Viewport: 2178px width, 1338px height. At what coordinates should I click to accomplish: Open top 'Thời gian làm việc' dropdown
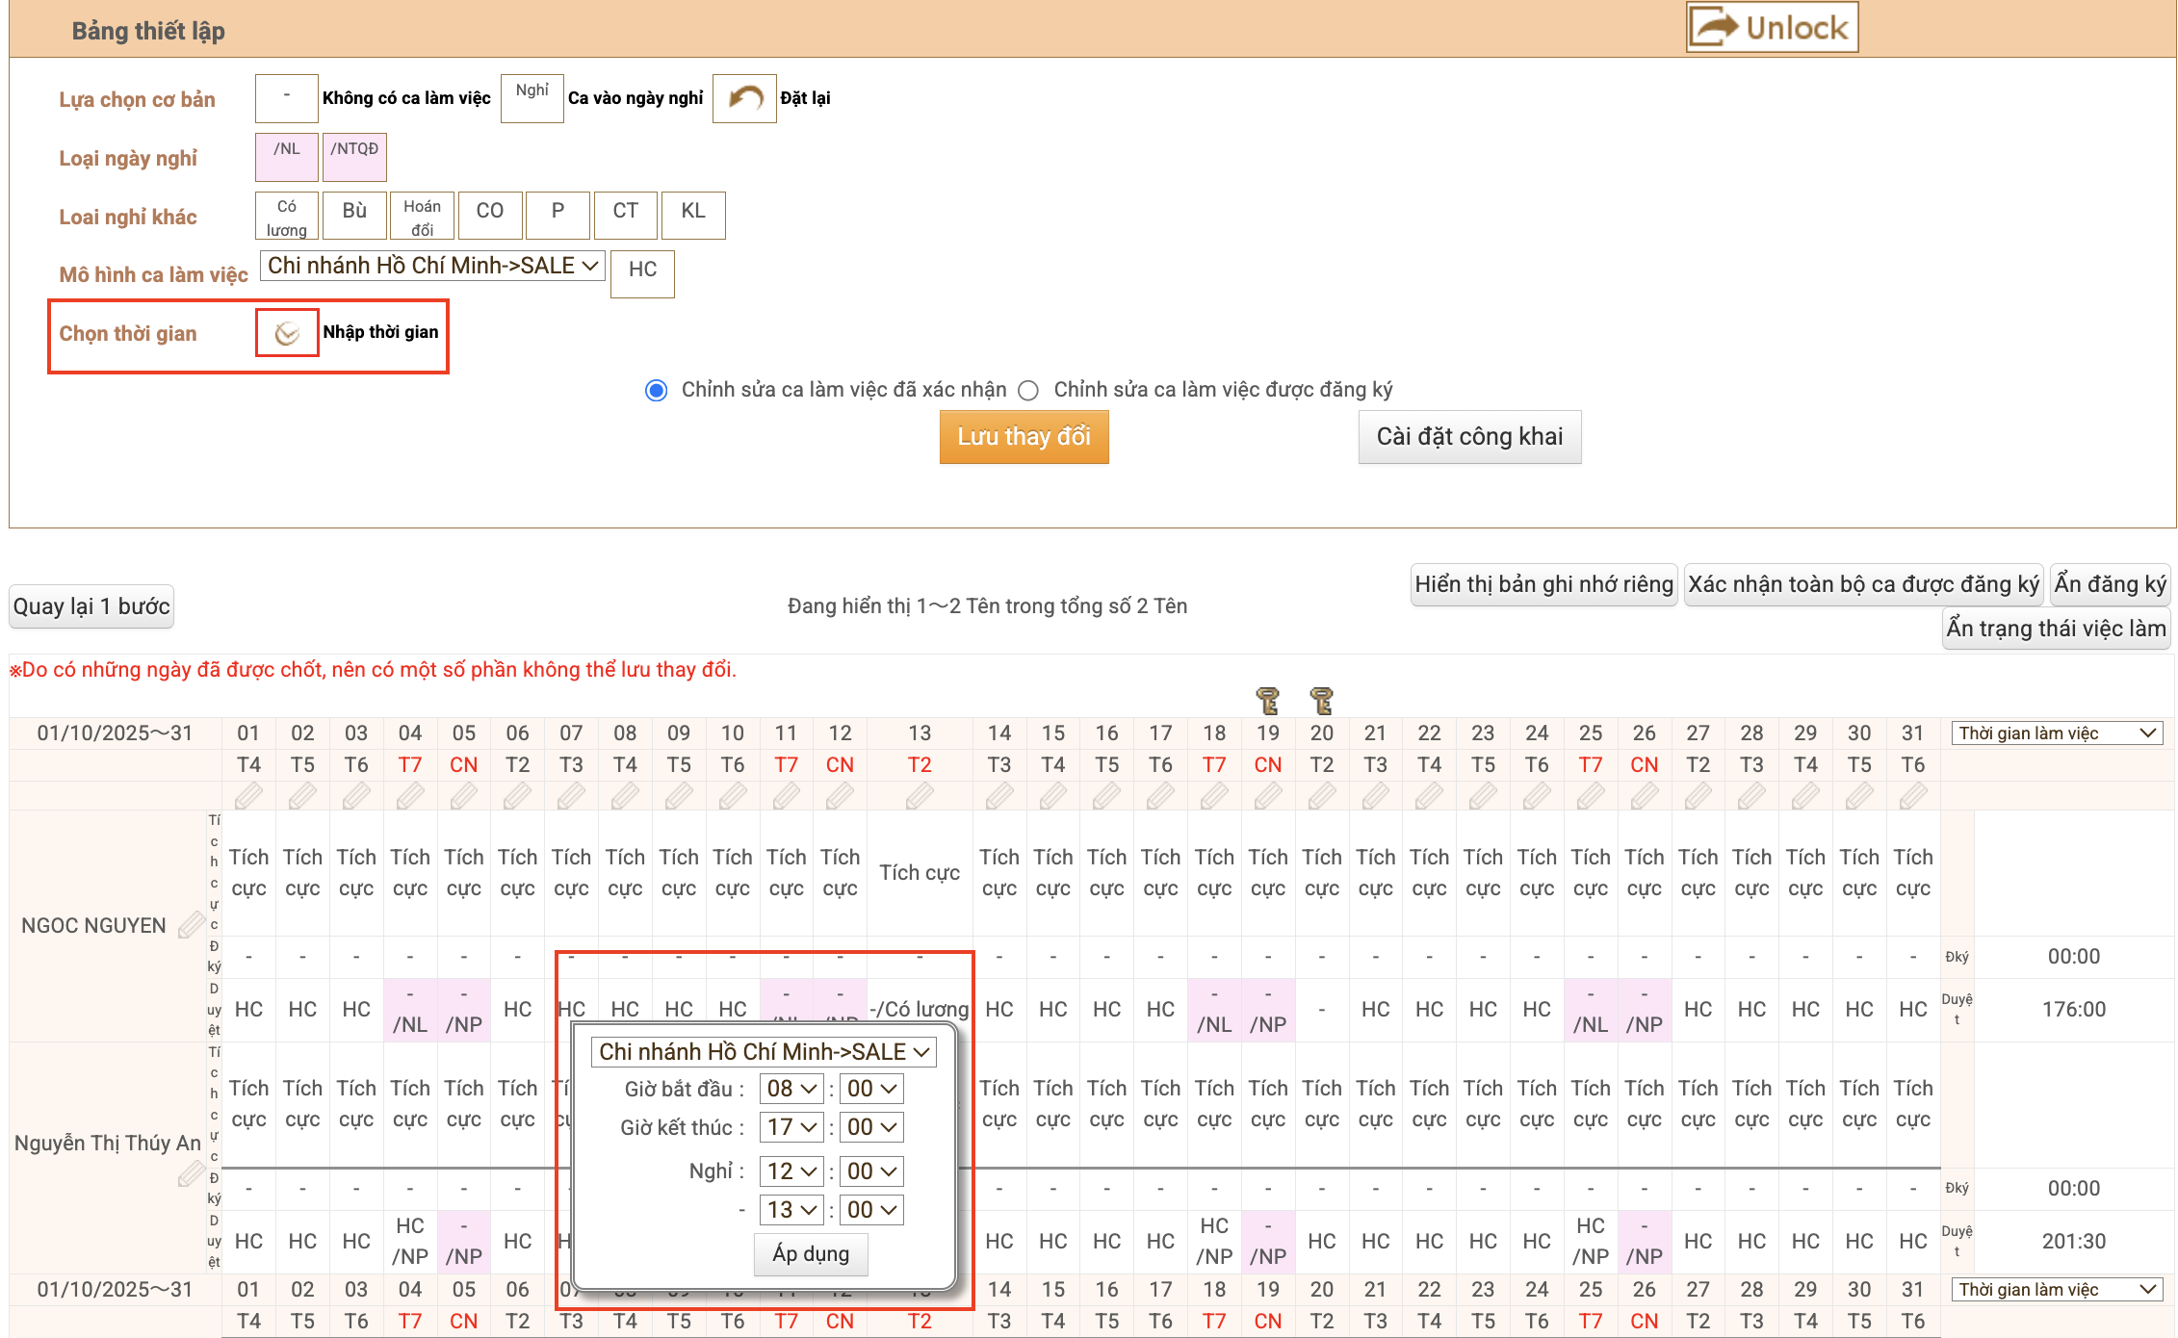2057,733
